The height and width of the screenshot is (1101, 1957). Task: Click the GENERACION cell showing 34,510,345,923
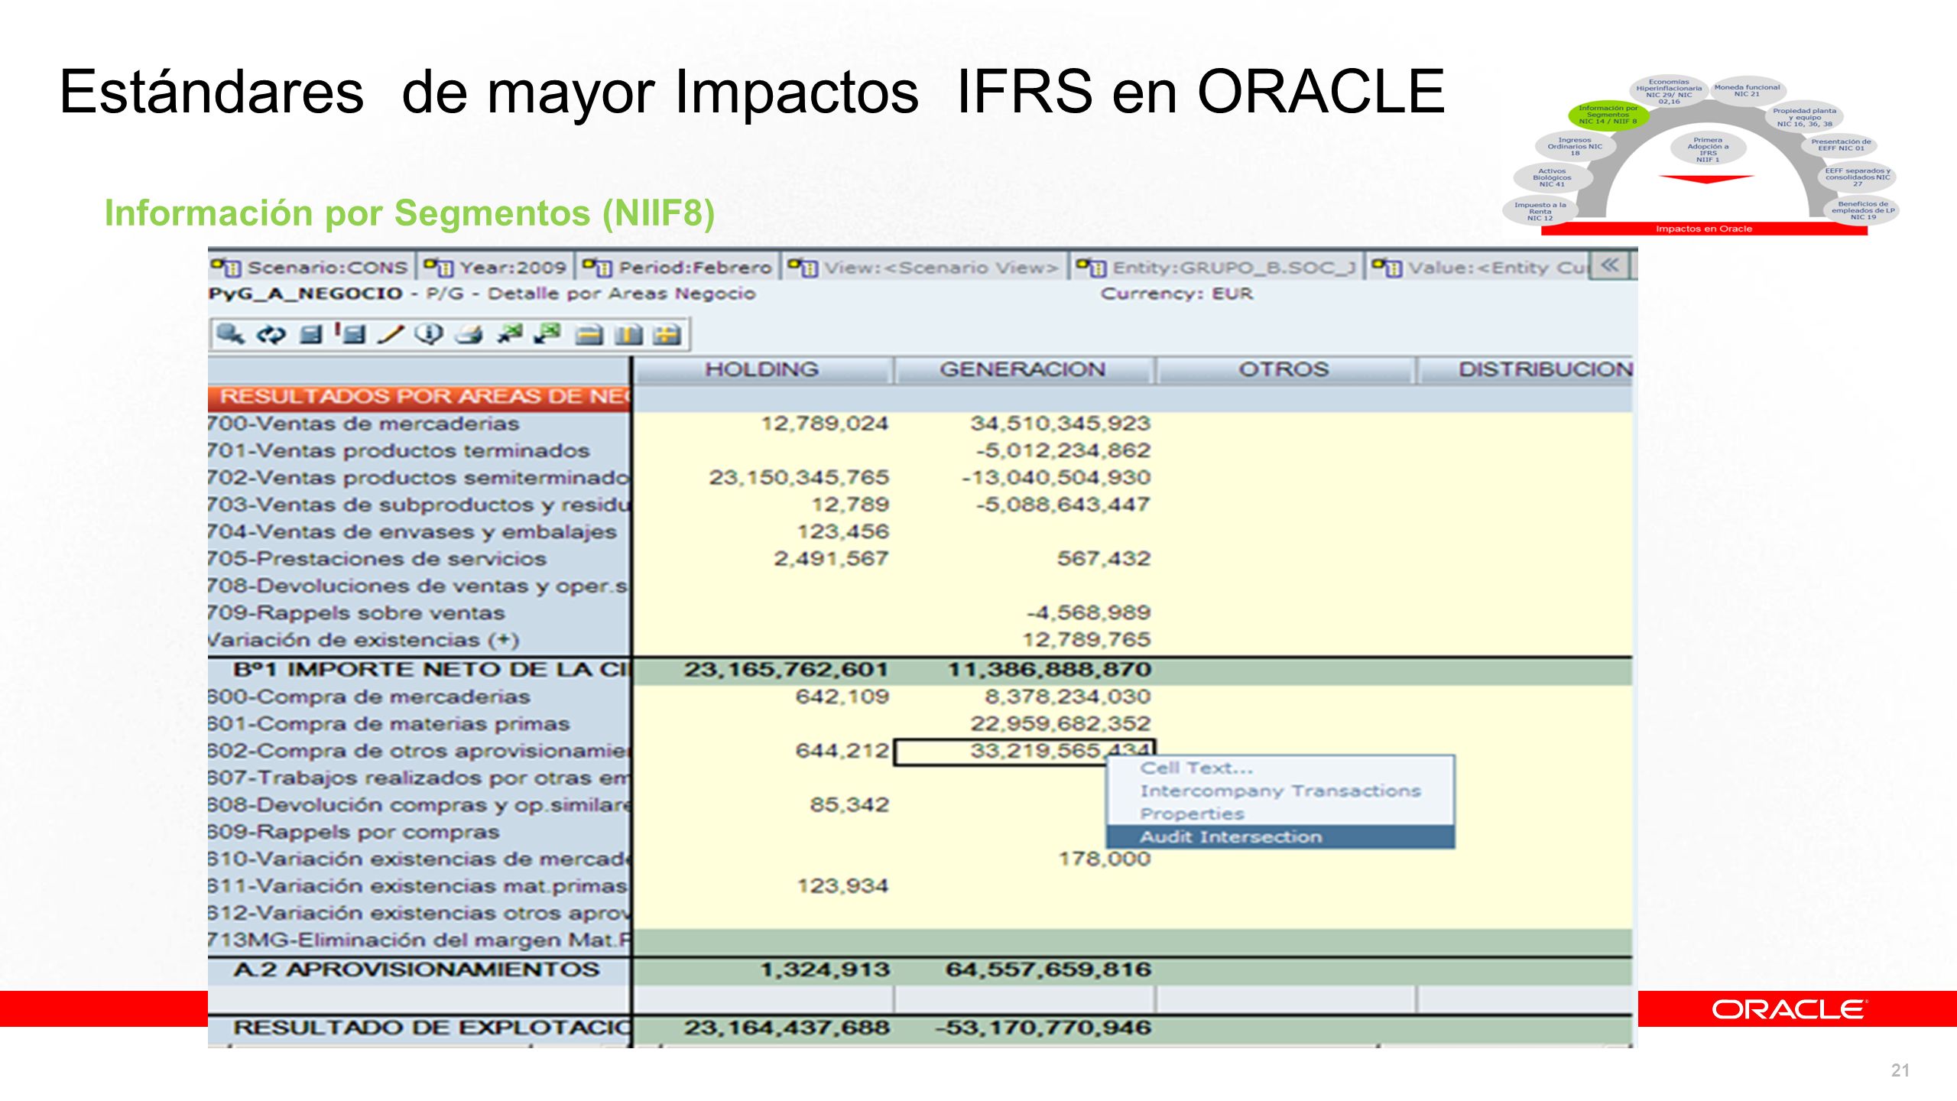1024,424
